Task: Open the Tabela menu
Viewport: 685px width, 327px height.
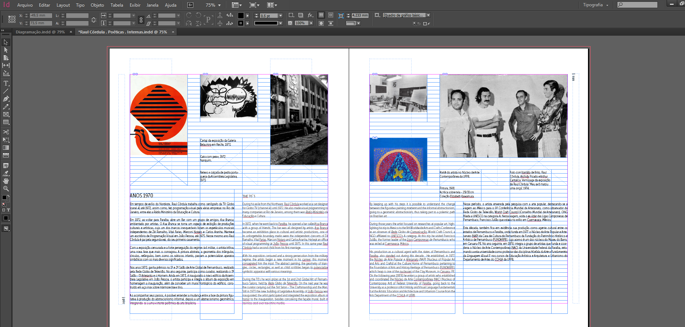Action: (x=117, y=5)
